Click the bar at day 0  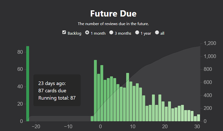(102, 93)
